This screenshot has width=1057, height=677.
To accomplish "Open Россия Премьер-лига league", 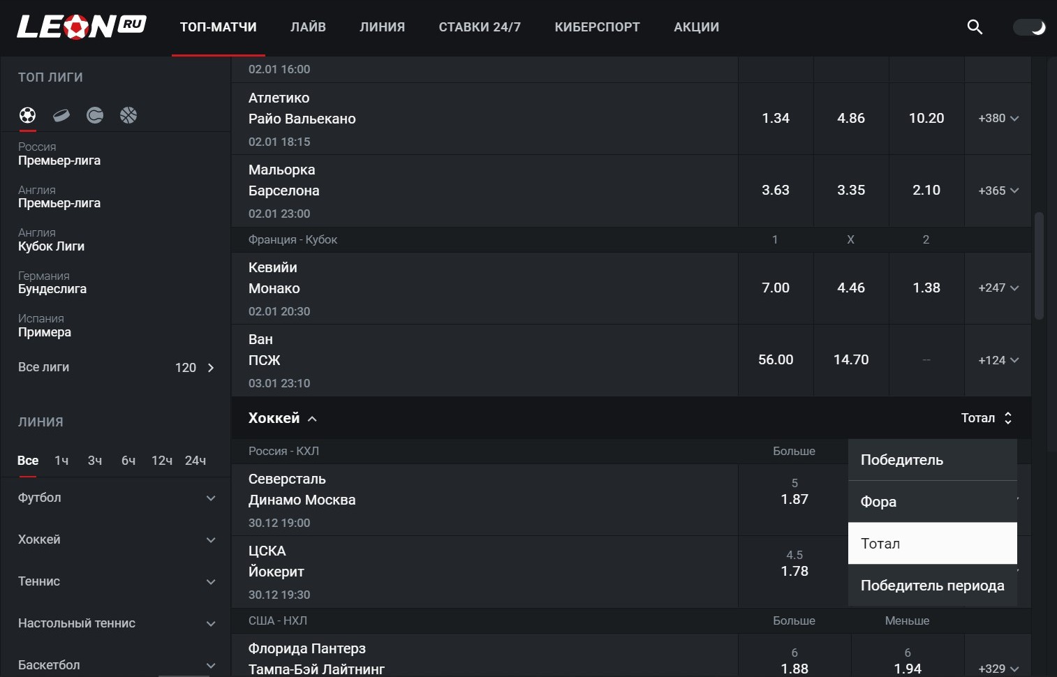I will coord(59,154).
